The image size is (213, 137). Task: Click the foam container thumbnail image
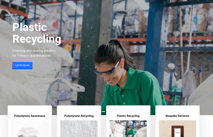click(30, 129)
